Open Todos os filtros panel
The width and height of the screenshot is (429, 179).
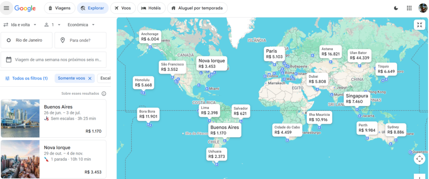coord(26,78)
